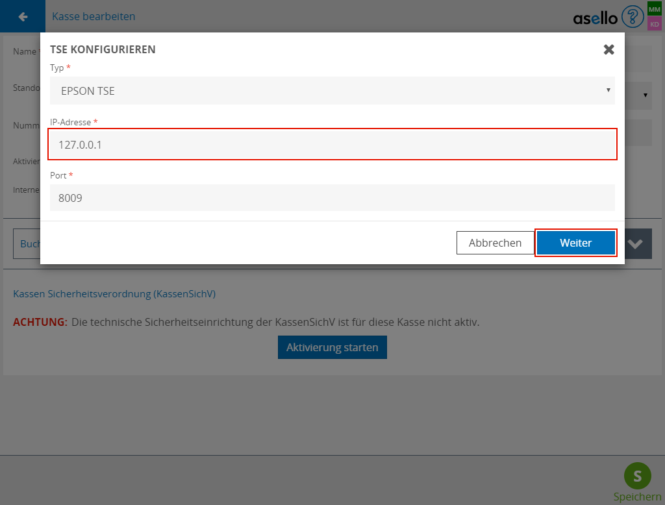The image size is (665, 505).
Task: Click the asello logo
Action: click(595, 18)
